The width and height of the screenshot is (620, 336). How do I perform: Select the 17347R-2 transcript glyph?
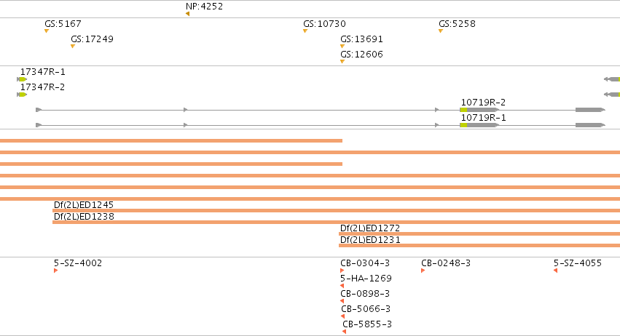pyautogui.click(x=22, y=95)
